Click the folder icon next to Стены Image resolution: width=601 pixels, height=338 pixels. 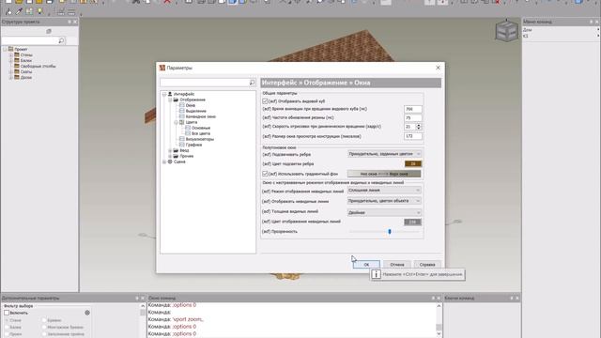17,54
